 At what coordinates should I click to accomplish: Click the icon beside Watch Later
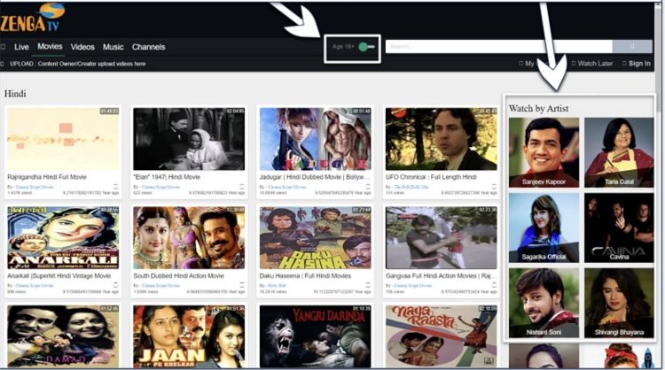coord(574,64)
